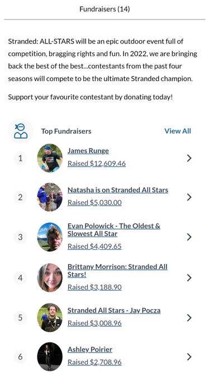The width and height of the screenshot is (209, 380).
Task: Select the chevron beside Ashley Poirier
Action: point(189,357)
